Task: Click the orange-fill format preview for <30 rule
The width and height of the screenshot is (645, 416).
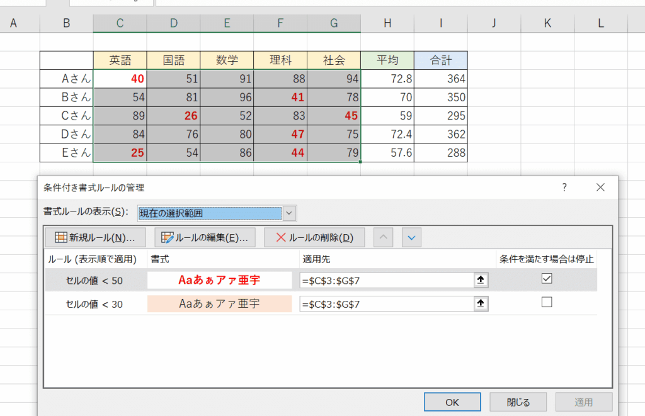Action: coord(219,304)
